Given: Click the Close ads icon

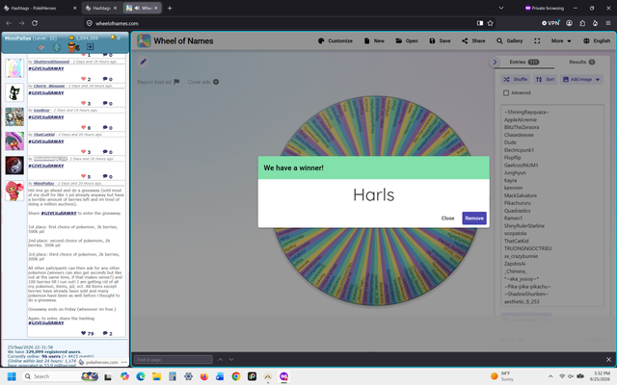Looking at the screenshot, I should click(x=216, y=82).
